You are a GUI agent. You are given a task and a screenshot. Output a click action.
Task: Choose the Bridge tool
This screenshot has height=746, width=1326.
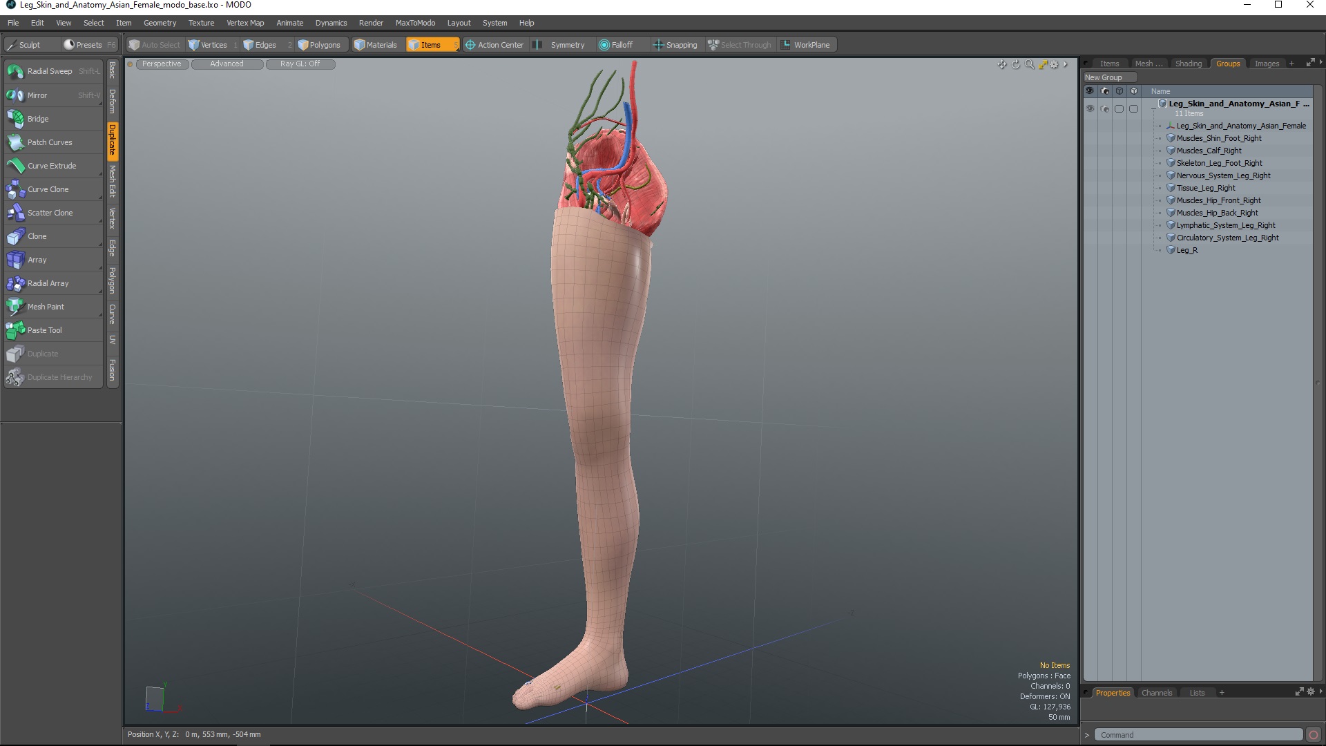point(38,119)
